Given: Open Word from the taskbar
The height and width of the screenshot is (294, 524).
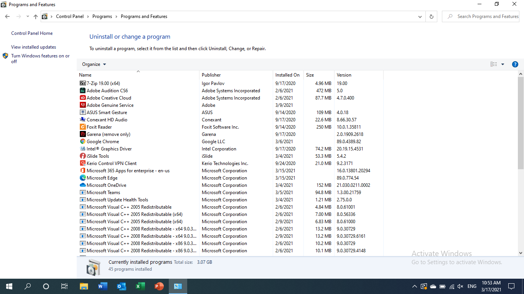Looking at the screenshot, I should pos(102,286).
